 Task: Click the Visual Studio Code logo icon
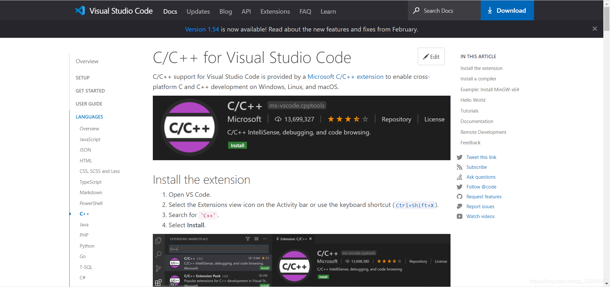click(x=80, y=10)
